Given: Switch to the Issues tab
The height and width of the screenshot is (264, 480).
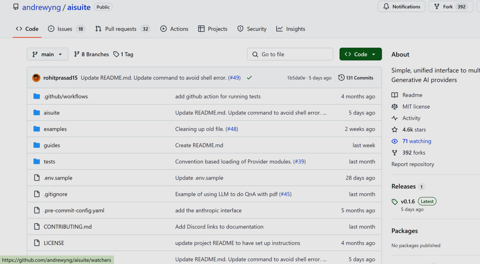Looking at the screenshot, I should tap(66, 29).
